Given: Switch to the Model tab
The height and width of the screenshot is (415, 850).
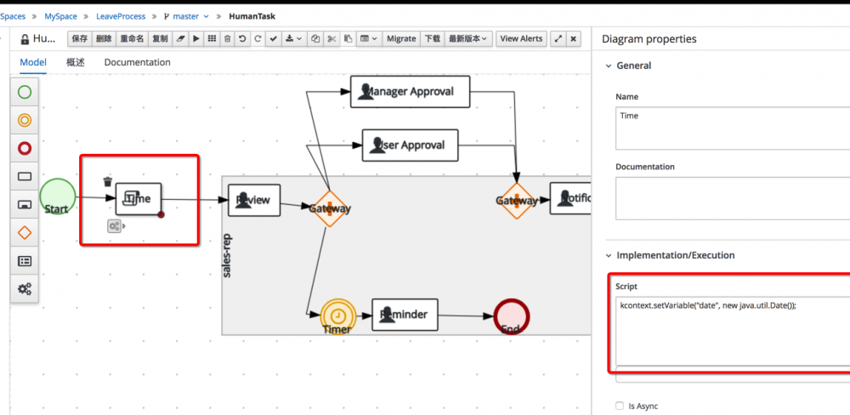Looking at the screenshot, I should click(33, 62).
